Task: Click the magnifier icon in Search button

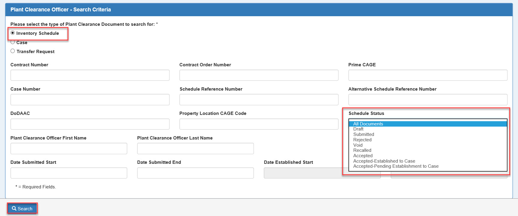Action: tap(14, 208)
